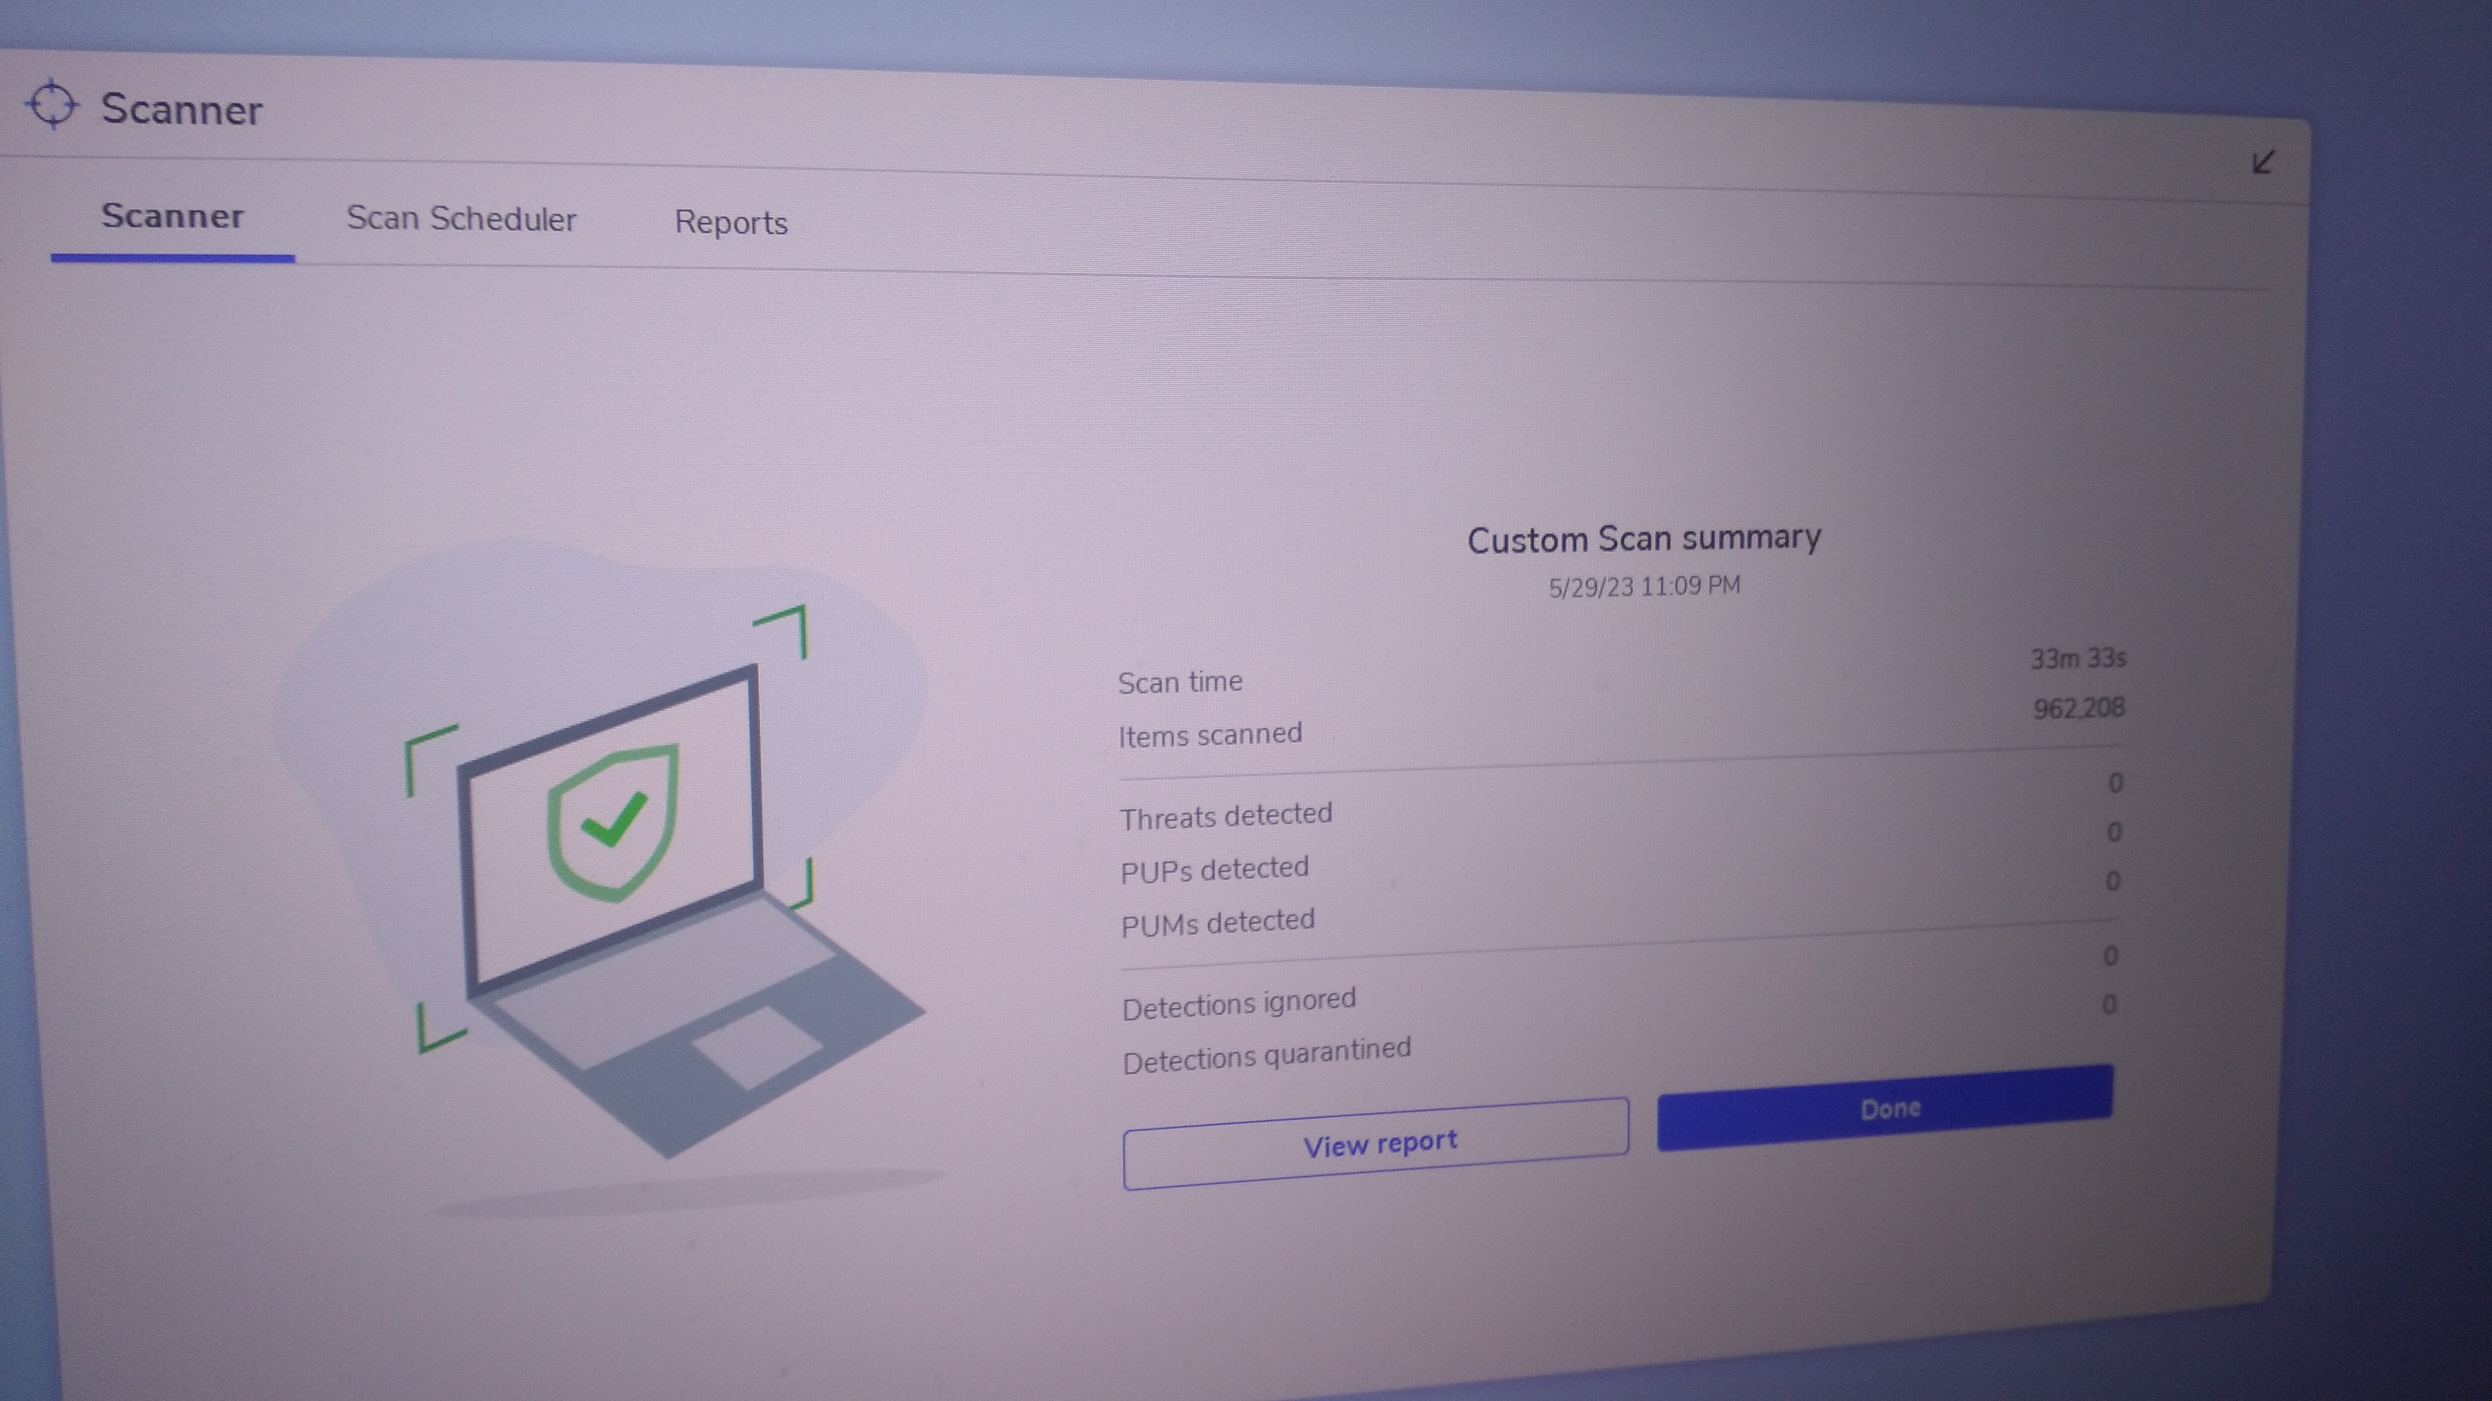Click the Threats detected label
The image size is (2492, 1401).
[1225, 816]
